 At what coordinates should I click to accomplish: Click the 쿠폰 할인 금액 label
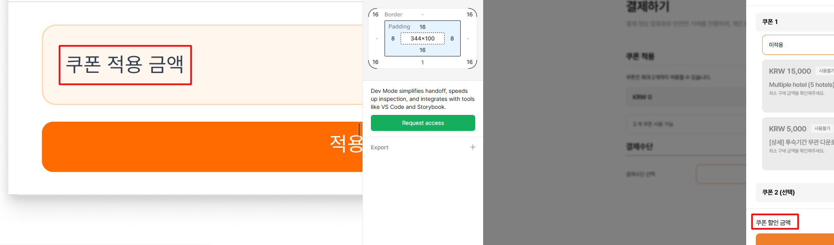pos(773,223)
